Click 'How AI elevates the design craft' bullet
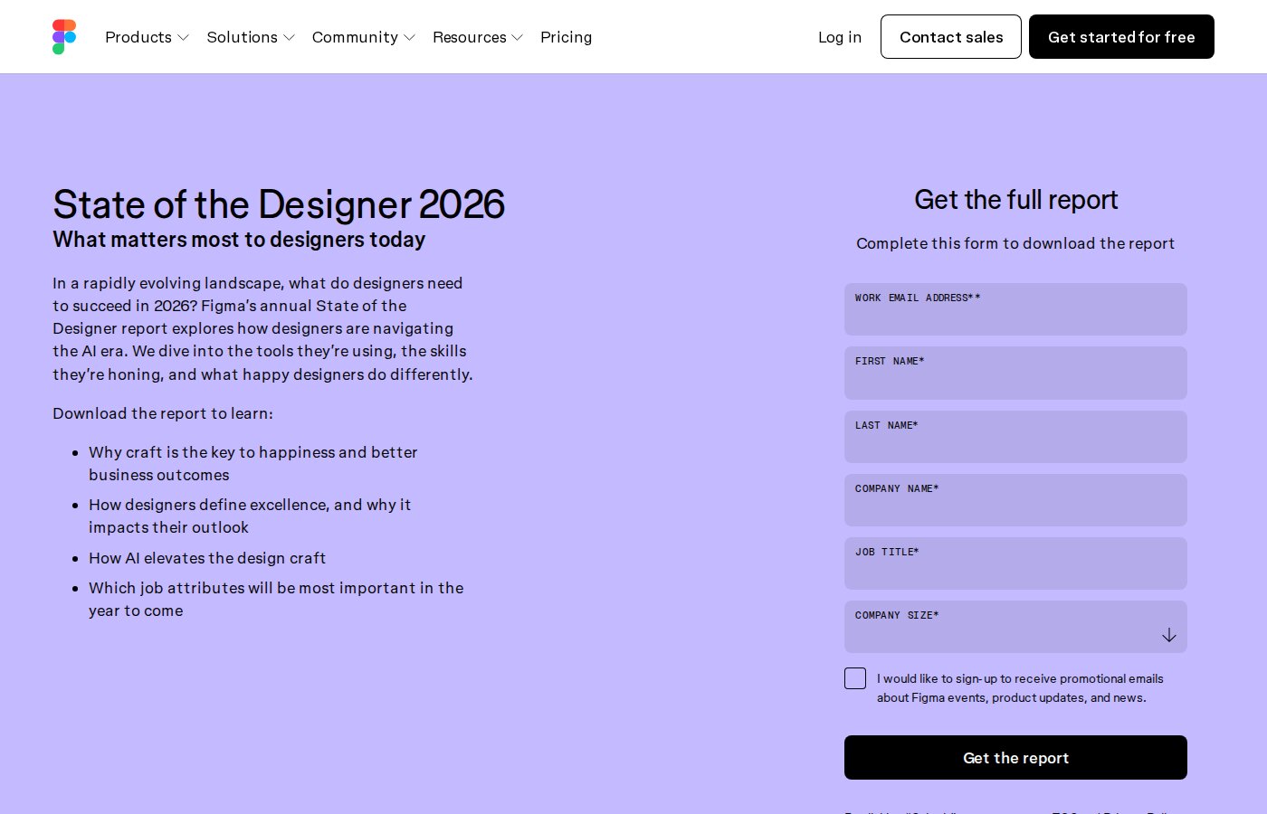Viewport: 1267px width, 814px height. point(207,558)
